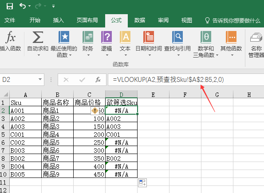Screen dimensions: 264x193
Task: Click the 自动求和 sigma icon
Action: click(x=38, y=37)
